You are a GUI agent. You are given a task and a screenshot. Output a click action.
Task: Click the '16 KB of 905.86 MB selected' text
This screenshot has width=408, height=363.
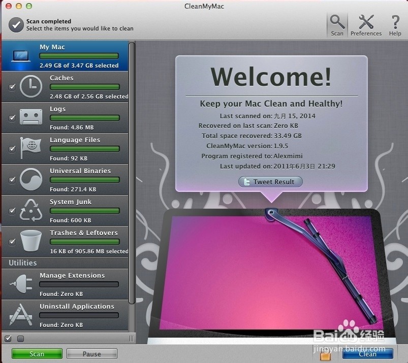tap(89, 251)
